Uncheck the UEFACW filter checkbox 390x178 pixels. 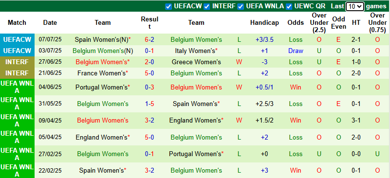[x=168, y=6]
